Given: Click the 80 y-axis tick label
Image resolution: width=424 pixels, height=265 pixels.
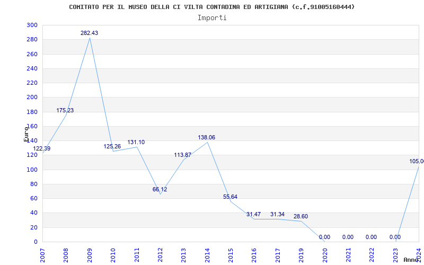Looking at the screenshot, I should pyautogui.click(x=34, y=184).
